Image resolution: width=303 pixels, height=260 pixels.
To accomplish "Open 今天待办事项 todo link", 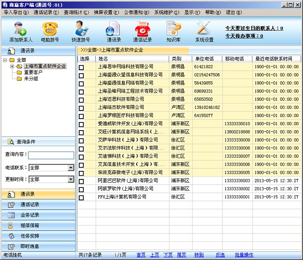I will tap(244, 36).
